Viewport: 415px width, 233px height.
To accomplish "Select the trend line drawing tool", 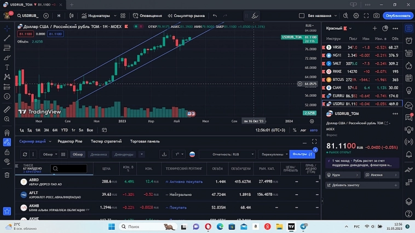I will pos(7,38).
